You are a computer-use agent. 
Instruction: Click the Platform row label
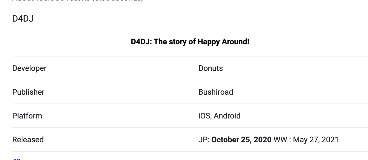tap(27, 116)
